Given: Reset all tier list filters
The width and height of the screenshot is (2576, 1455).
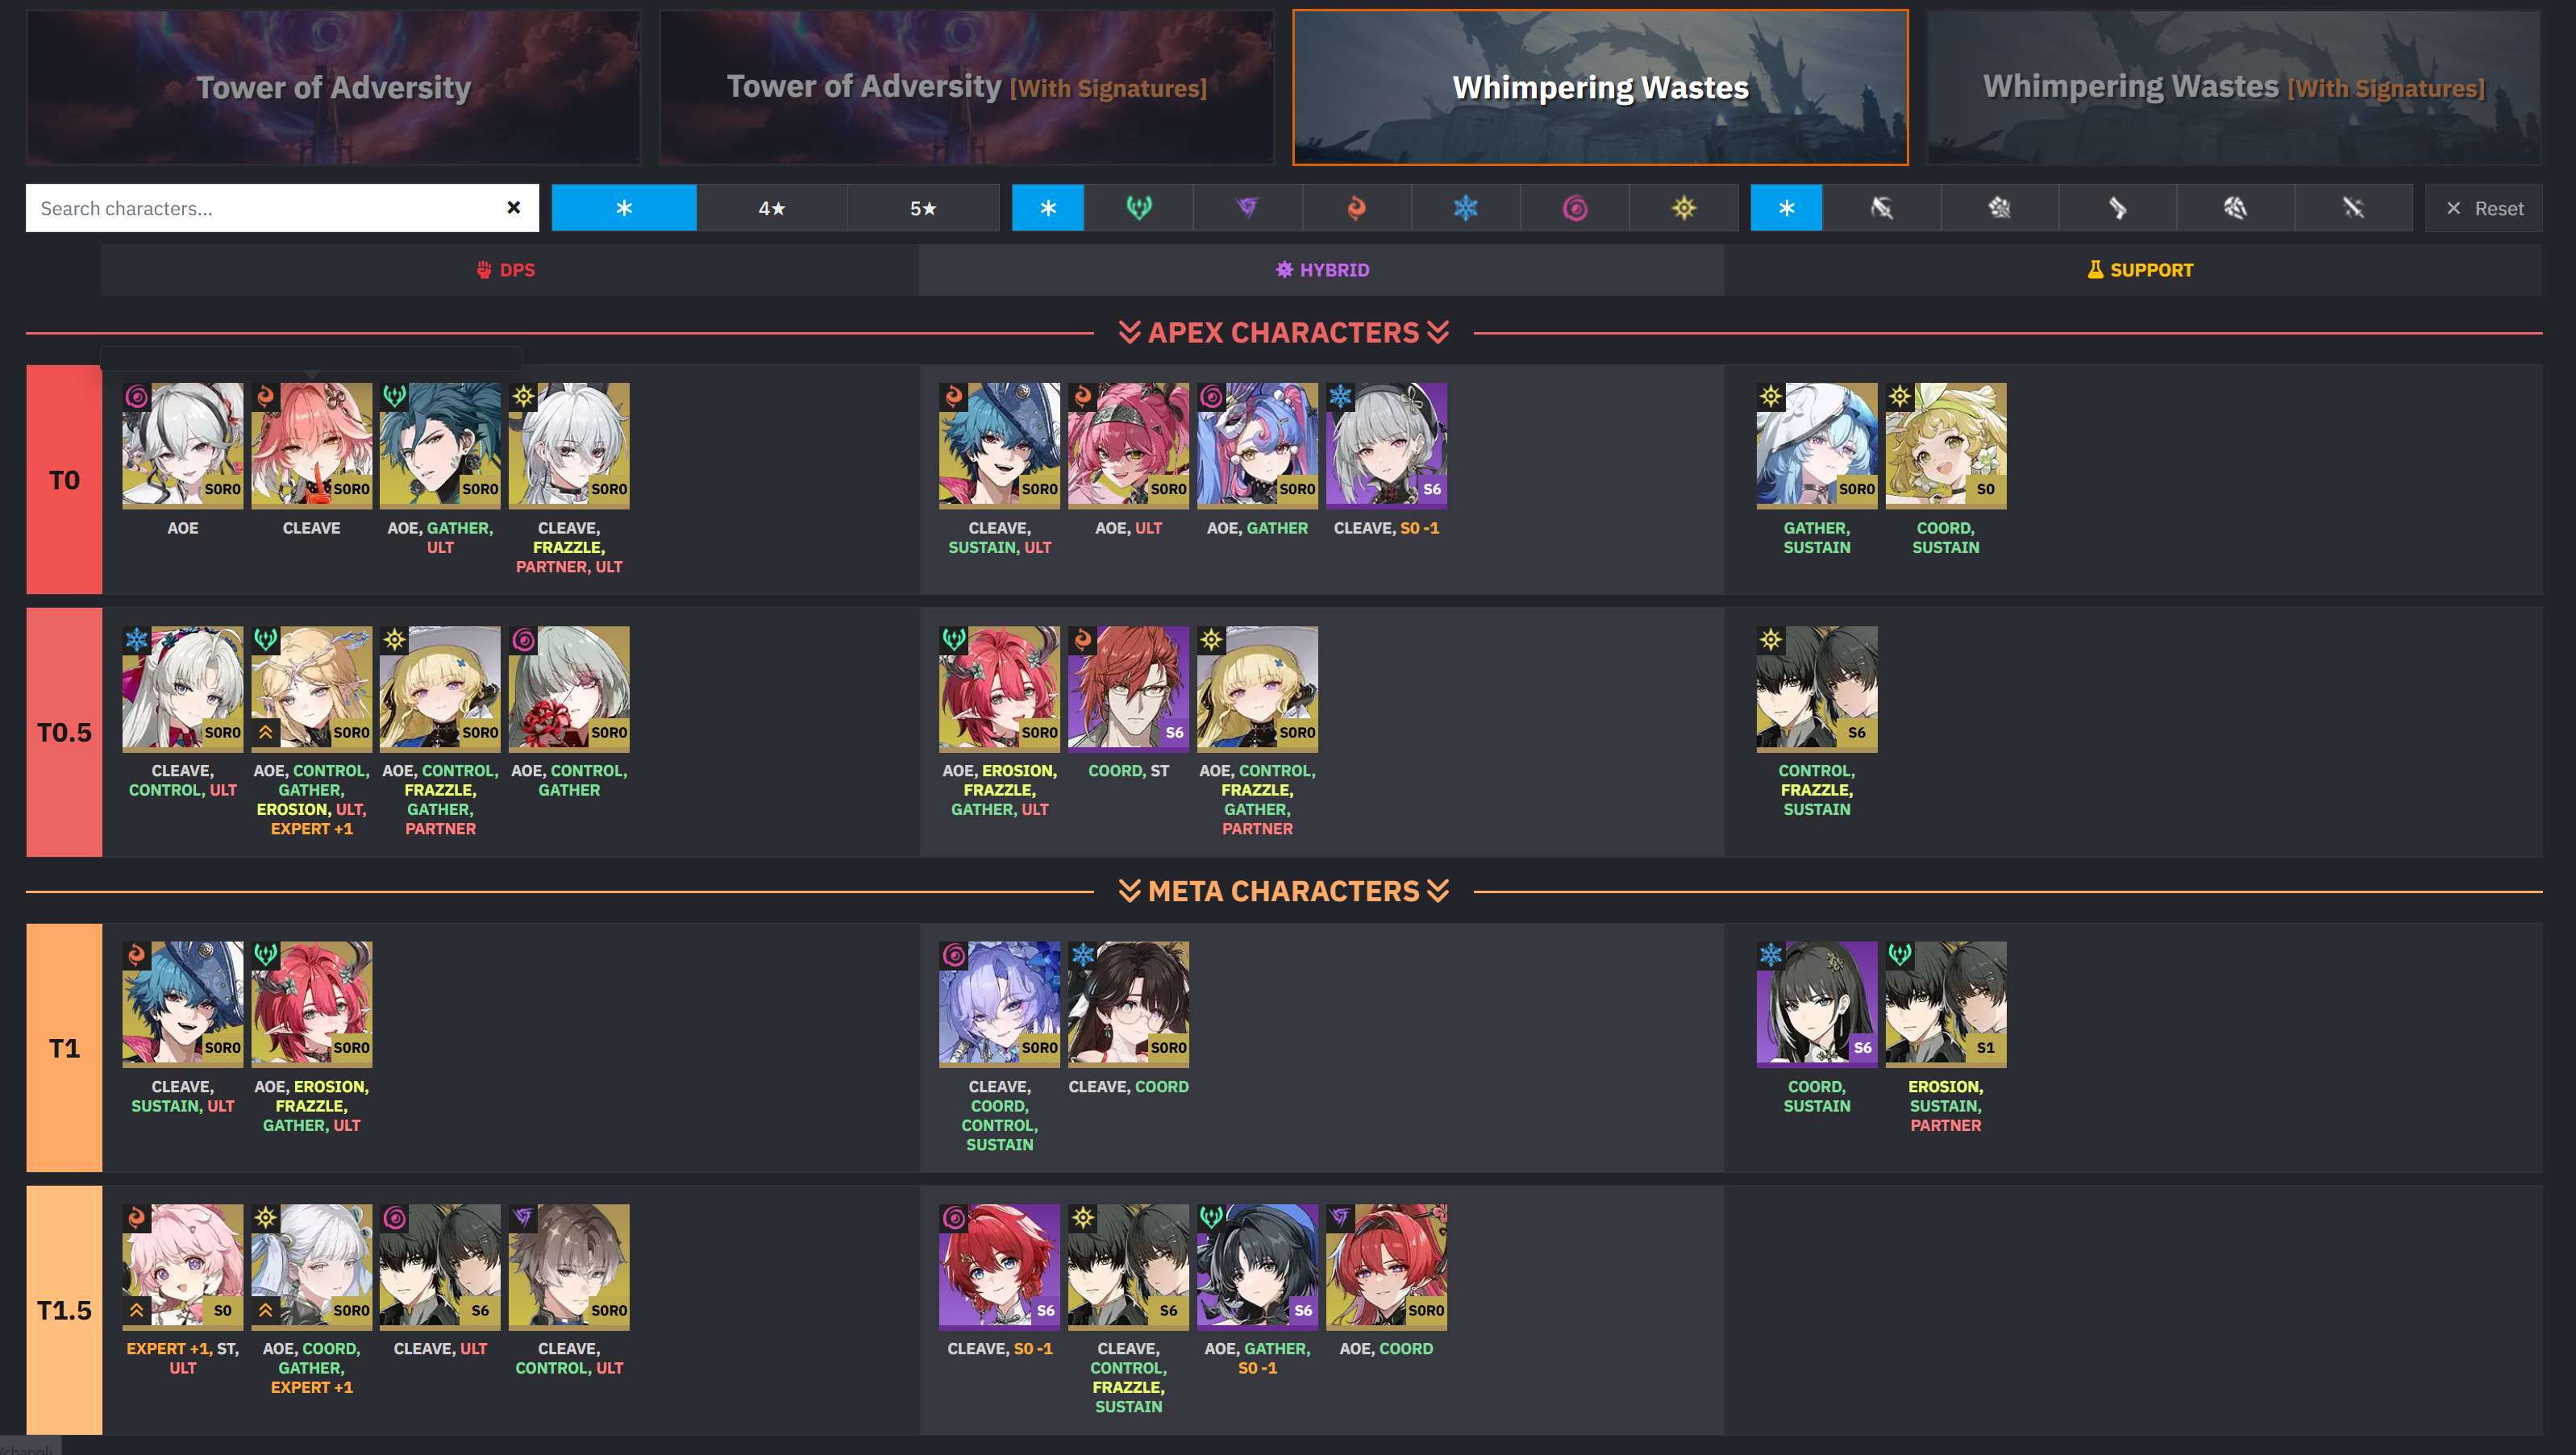Looking at the screenshot, I should point(2484,208).
